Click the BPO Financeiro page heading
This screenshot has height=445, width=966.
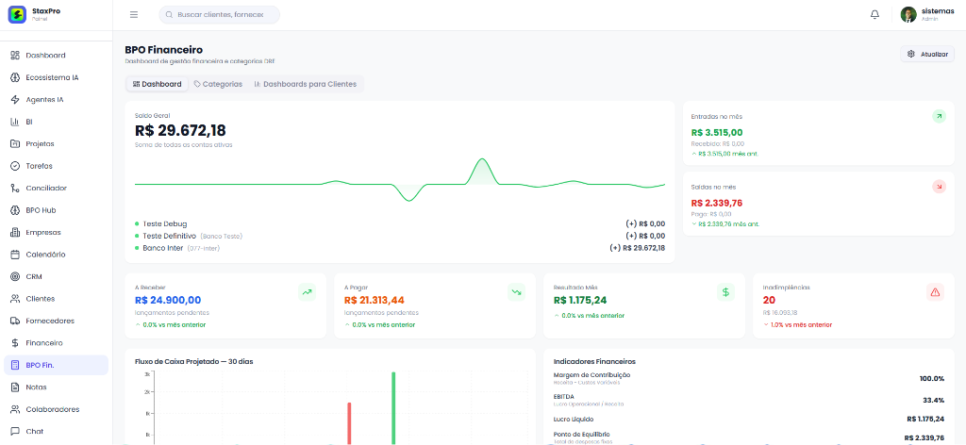164,50
